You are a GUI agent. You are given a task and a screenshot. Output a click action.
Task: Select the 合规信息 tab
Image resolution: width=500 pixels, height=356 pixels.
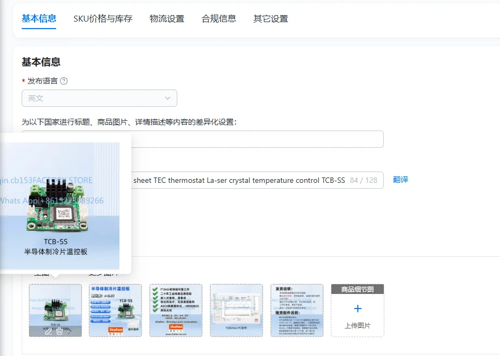click(219, 19)
